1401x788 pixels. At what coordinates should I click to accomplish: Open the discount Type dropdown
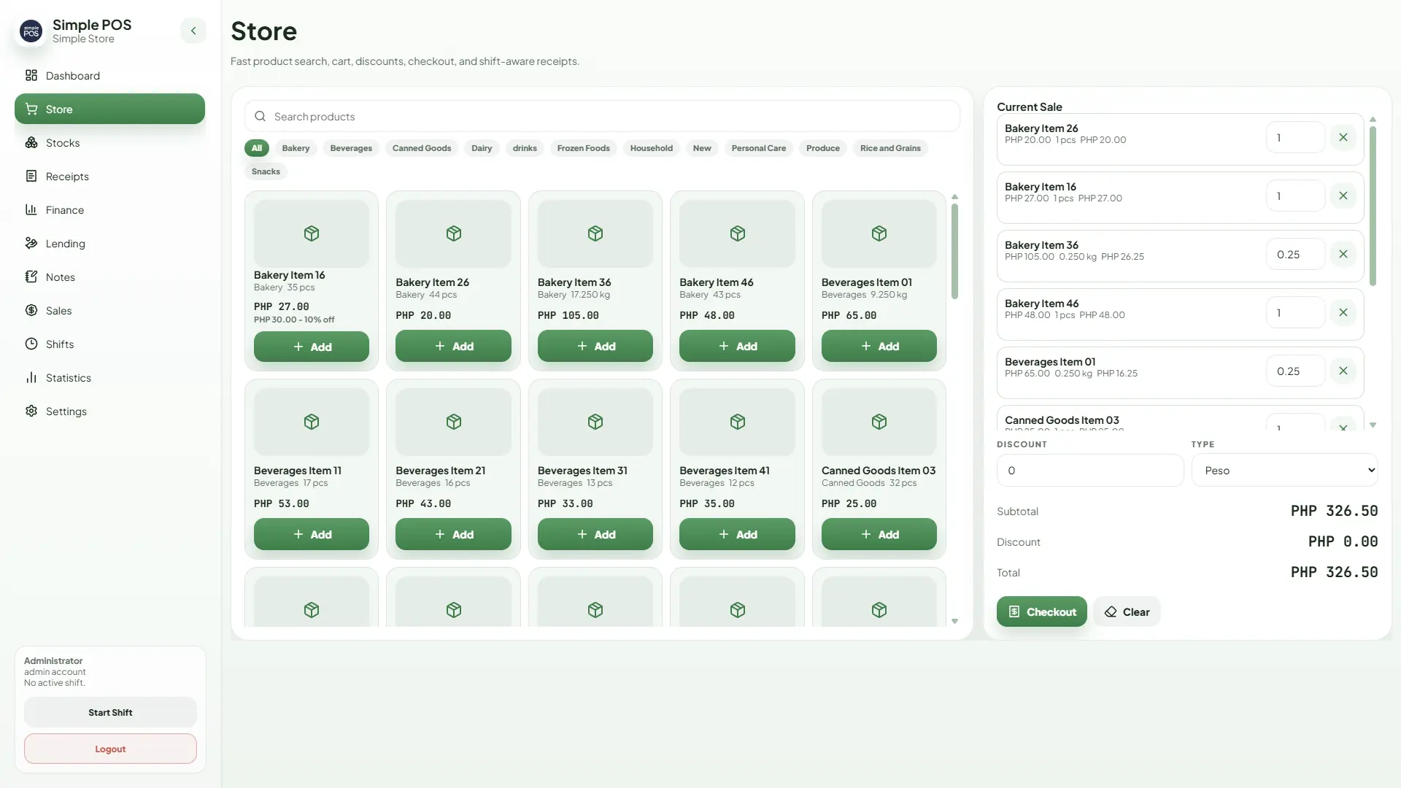click(1284, 471)
